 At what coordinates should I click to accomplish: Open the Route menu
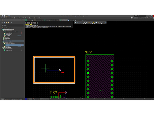coord(27,18)
